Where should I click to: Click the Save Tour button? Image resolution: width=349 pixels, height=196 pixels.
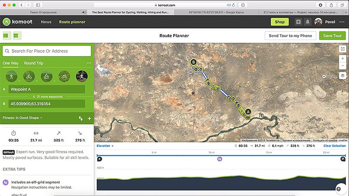pyautogui.click(x=332, y=36)
